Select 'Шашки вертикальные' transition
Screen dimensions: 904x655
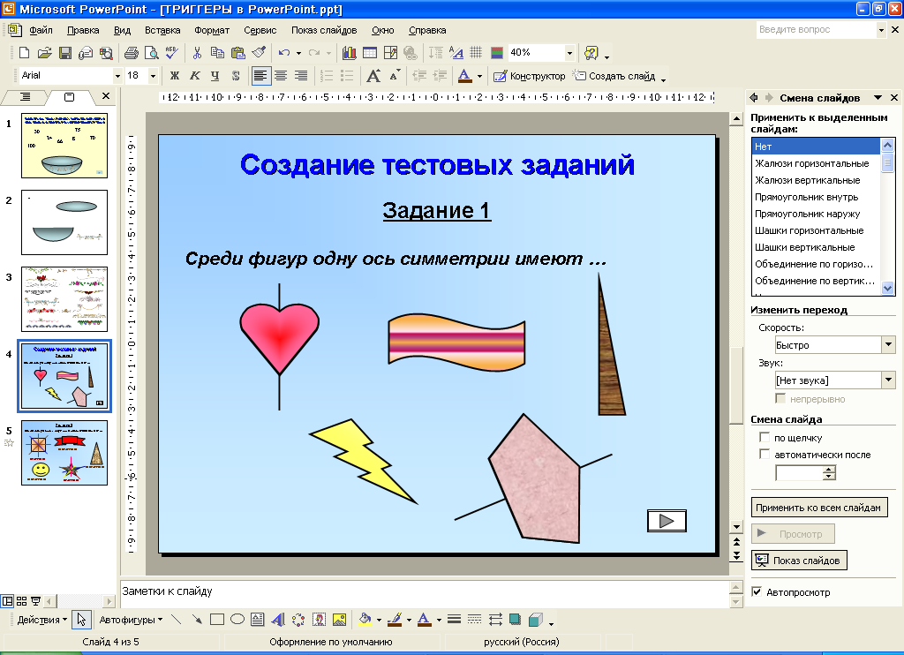816,247
